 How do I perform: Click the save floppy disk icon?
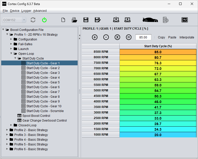click(x=86, y=20)
